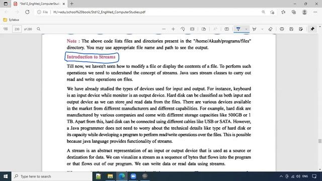Click the ENG language indicator

[x=305, y=176]
